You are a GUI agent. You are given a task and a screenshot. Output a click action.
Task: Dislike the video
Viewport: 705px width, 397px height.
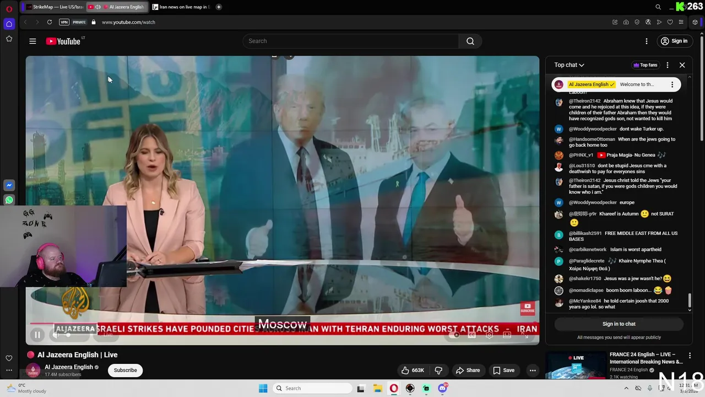tap(439, 370)
